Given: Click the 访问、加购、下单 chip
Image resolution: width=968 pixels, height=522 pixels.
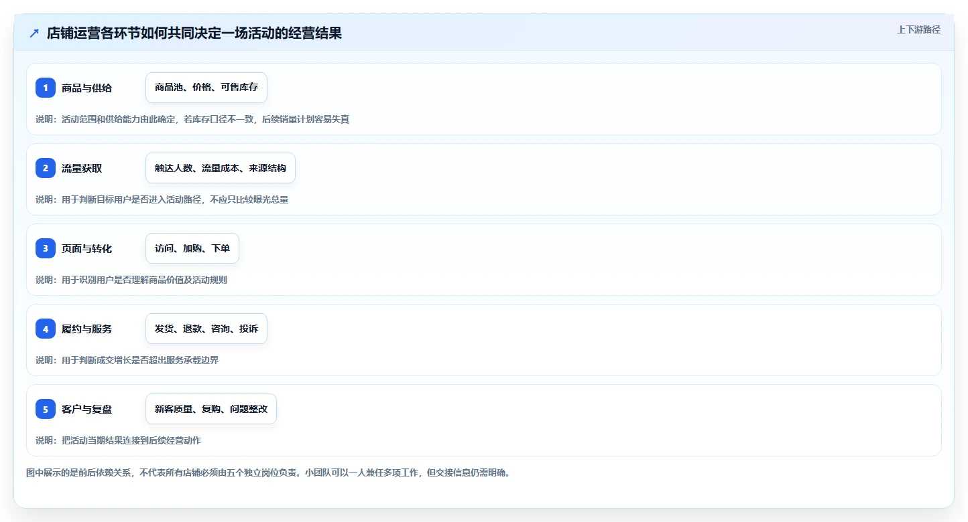Looking at the screenshot, I should click(x=192, y=248).
